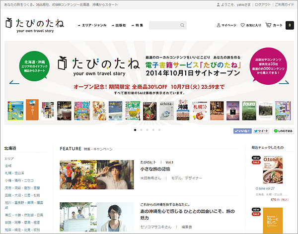This screenshot has width=298, height=234.
Task: Open 出版社 menu
Action: click(119, 25)
